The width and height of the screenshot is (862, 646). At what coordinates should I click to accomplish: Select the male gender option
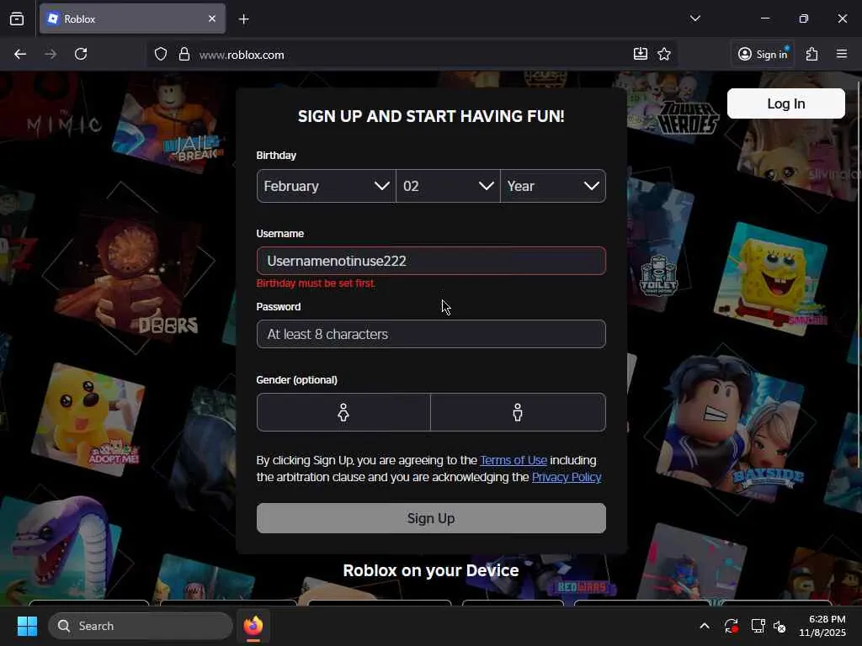click(x=518, y=412)
